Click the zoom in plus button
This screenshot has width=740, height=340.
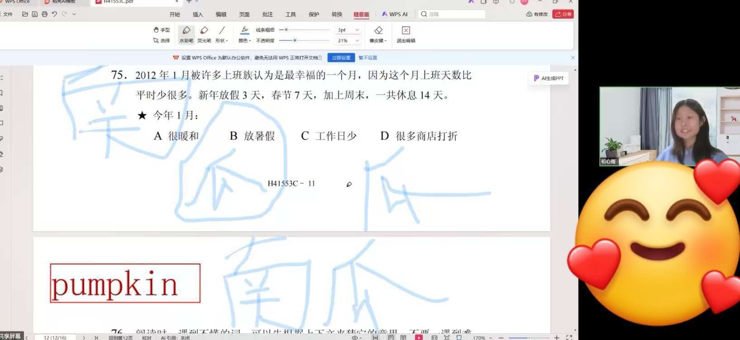click(556, 337)
